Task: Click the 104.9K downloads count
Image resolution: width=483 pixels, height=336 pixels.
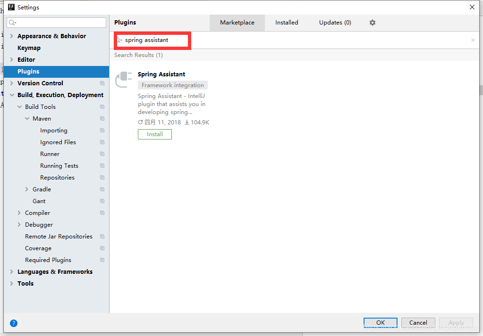Action: pos(197,123)
